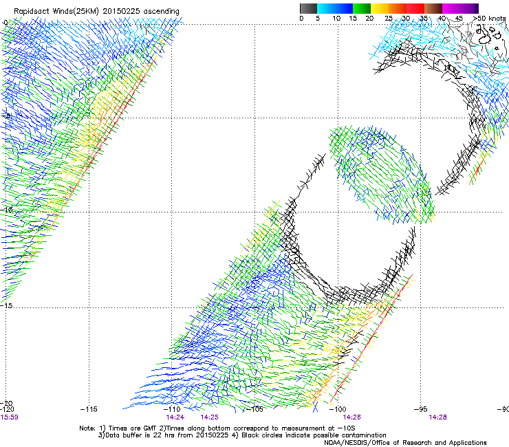
Task: Click the gray 0-5 knots legend swatch
Action: coord(308,8)
